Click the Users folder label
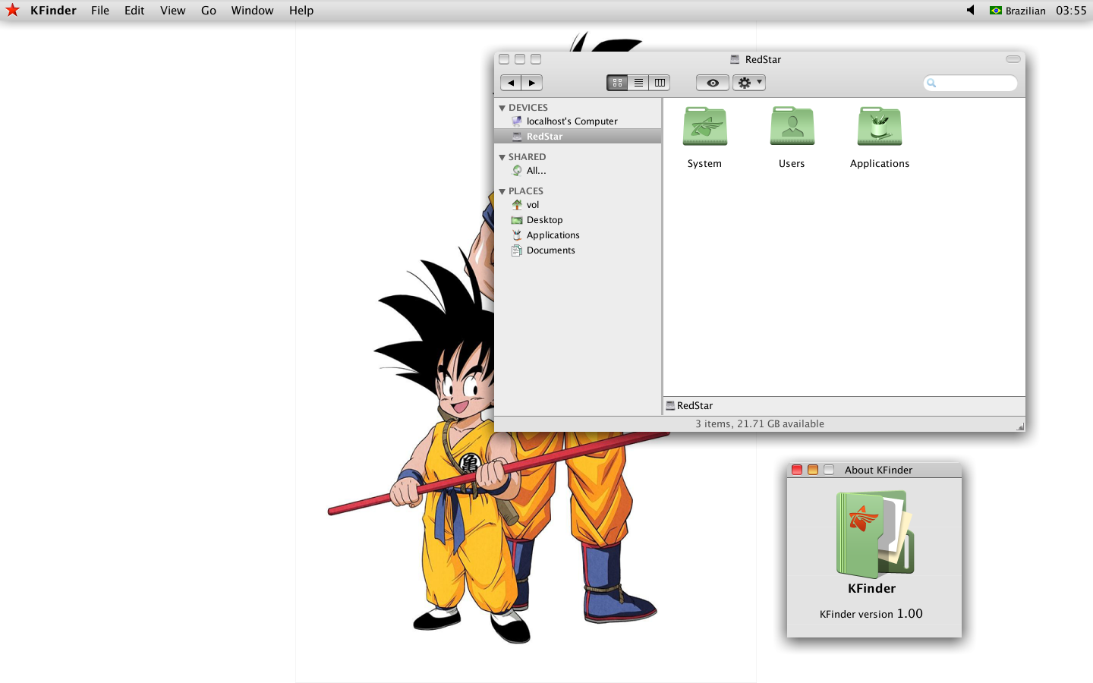The height and width of the screenshot is (683, 1093). click(x=792, y=164)
